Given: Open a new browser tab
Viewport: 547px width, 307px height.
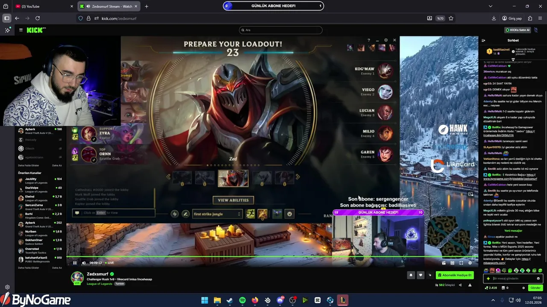Looking at the screenshot, I should [x=147, y=6].
